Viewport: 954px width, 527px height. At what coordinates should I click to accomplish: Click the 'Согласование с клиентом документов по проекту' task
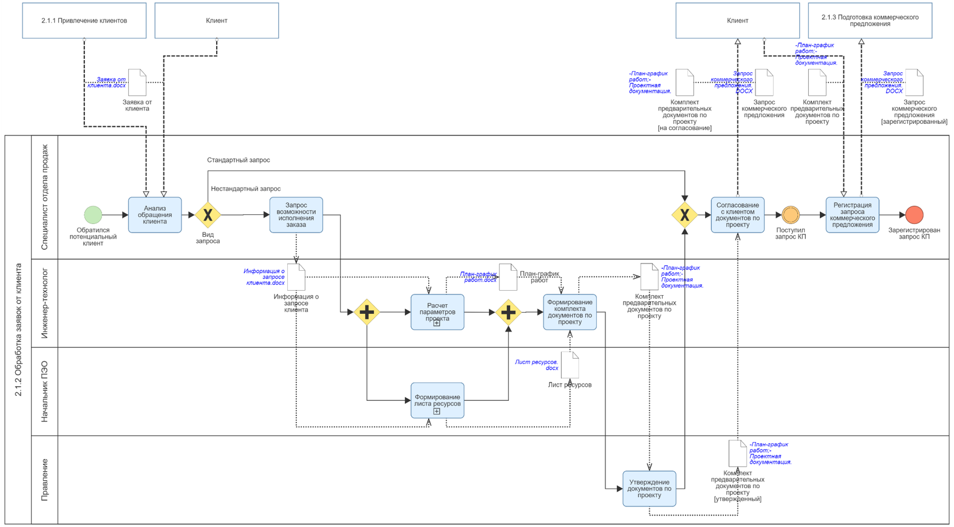click(737, 214)
